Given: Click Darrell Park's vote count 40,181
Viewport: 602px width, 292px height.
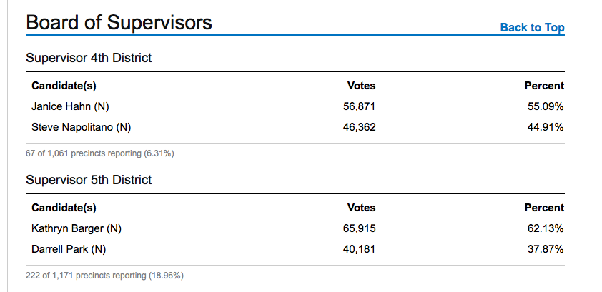Looking at the screenshot, I should tap(360, 249).
